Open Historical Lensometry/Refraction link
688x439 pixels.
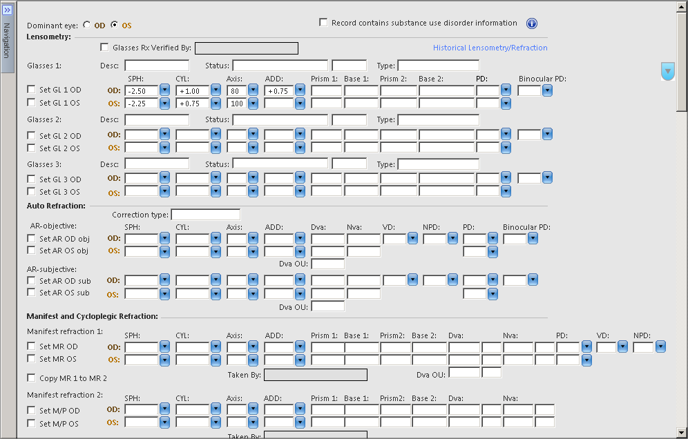pyautogui.click(x=490, y=48)
